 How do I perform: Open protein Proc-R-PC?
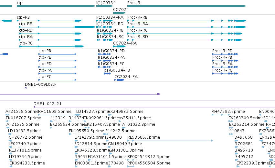tap(222, 70)
